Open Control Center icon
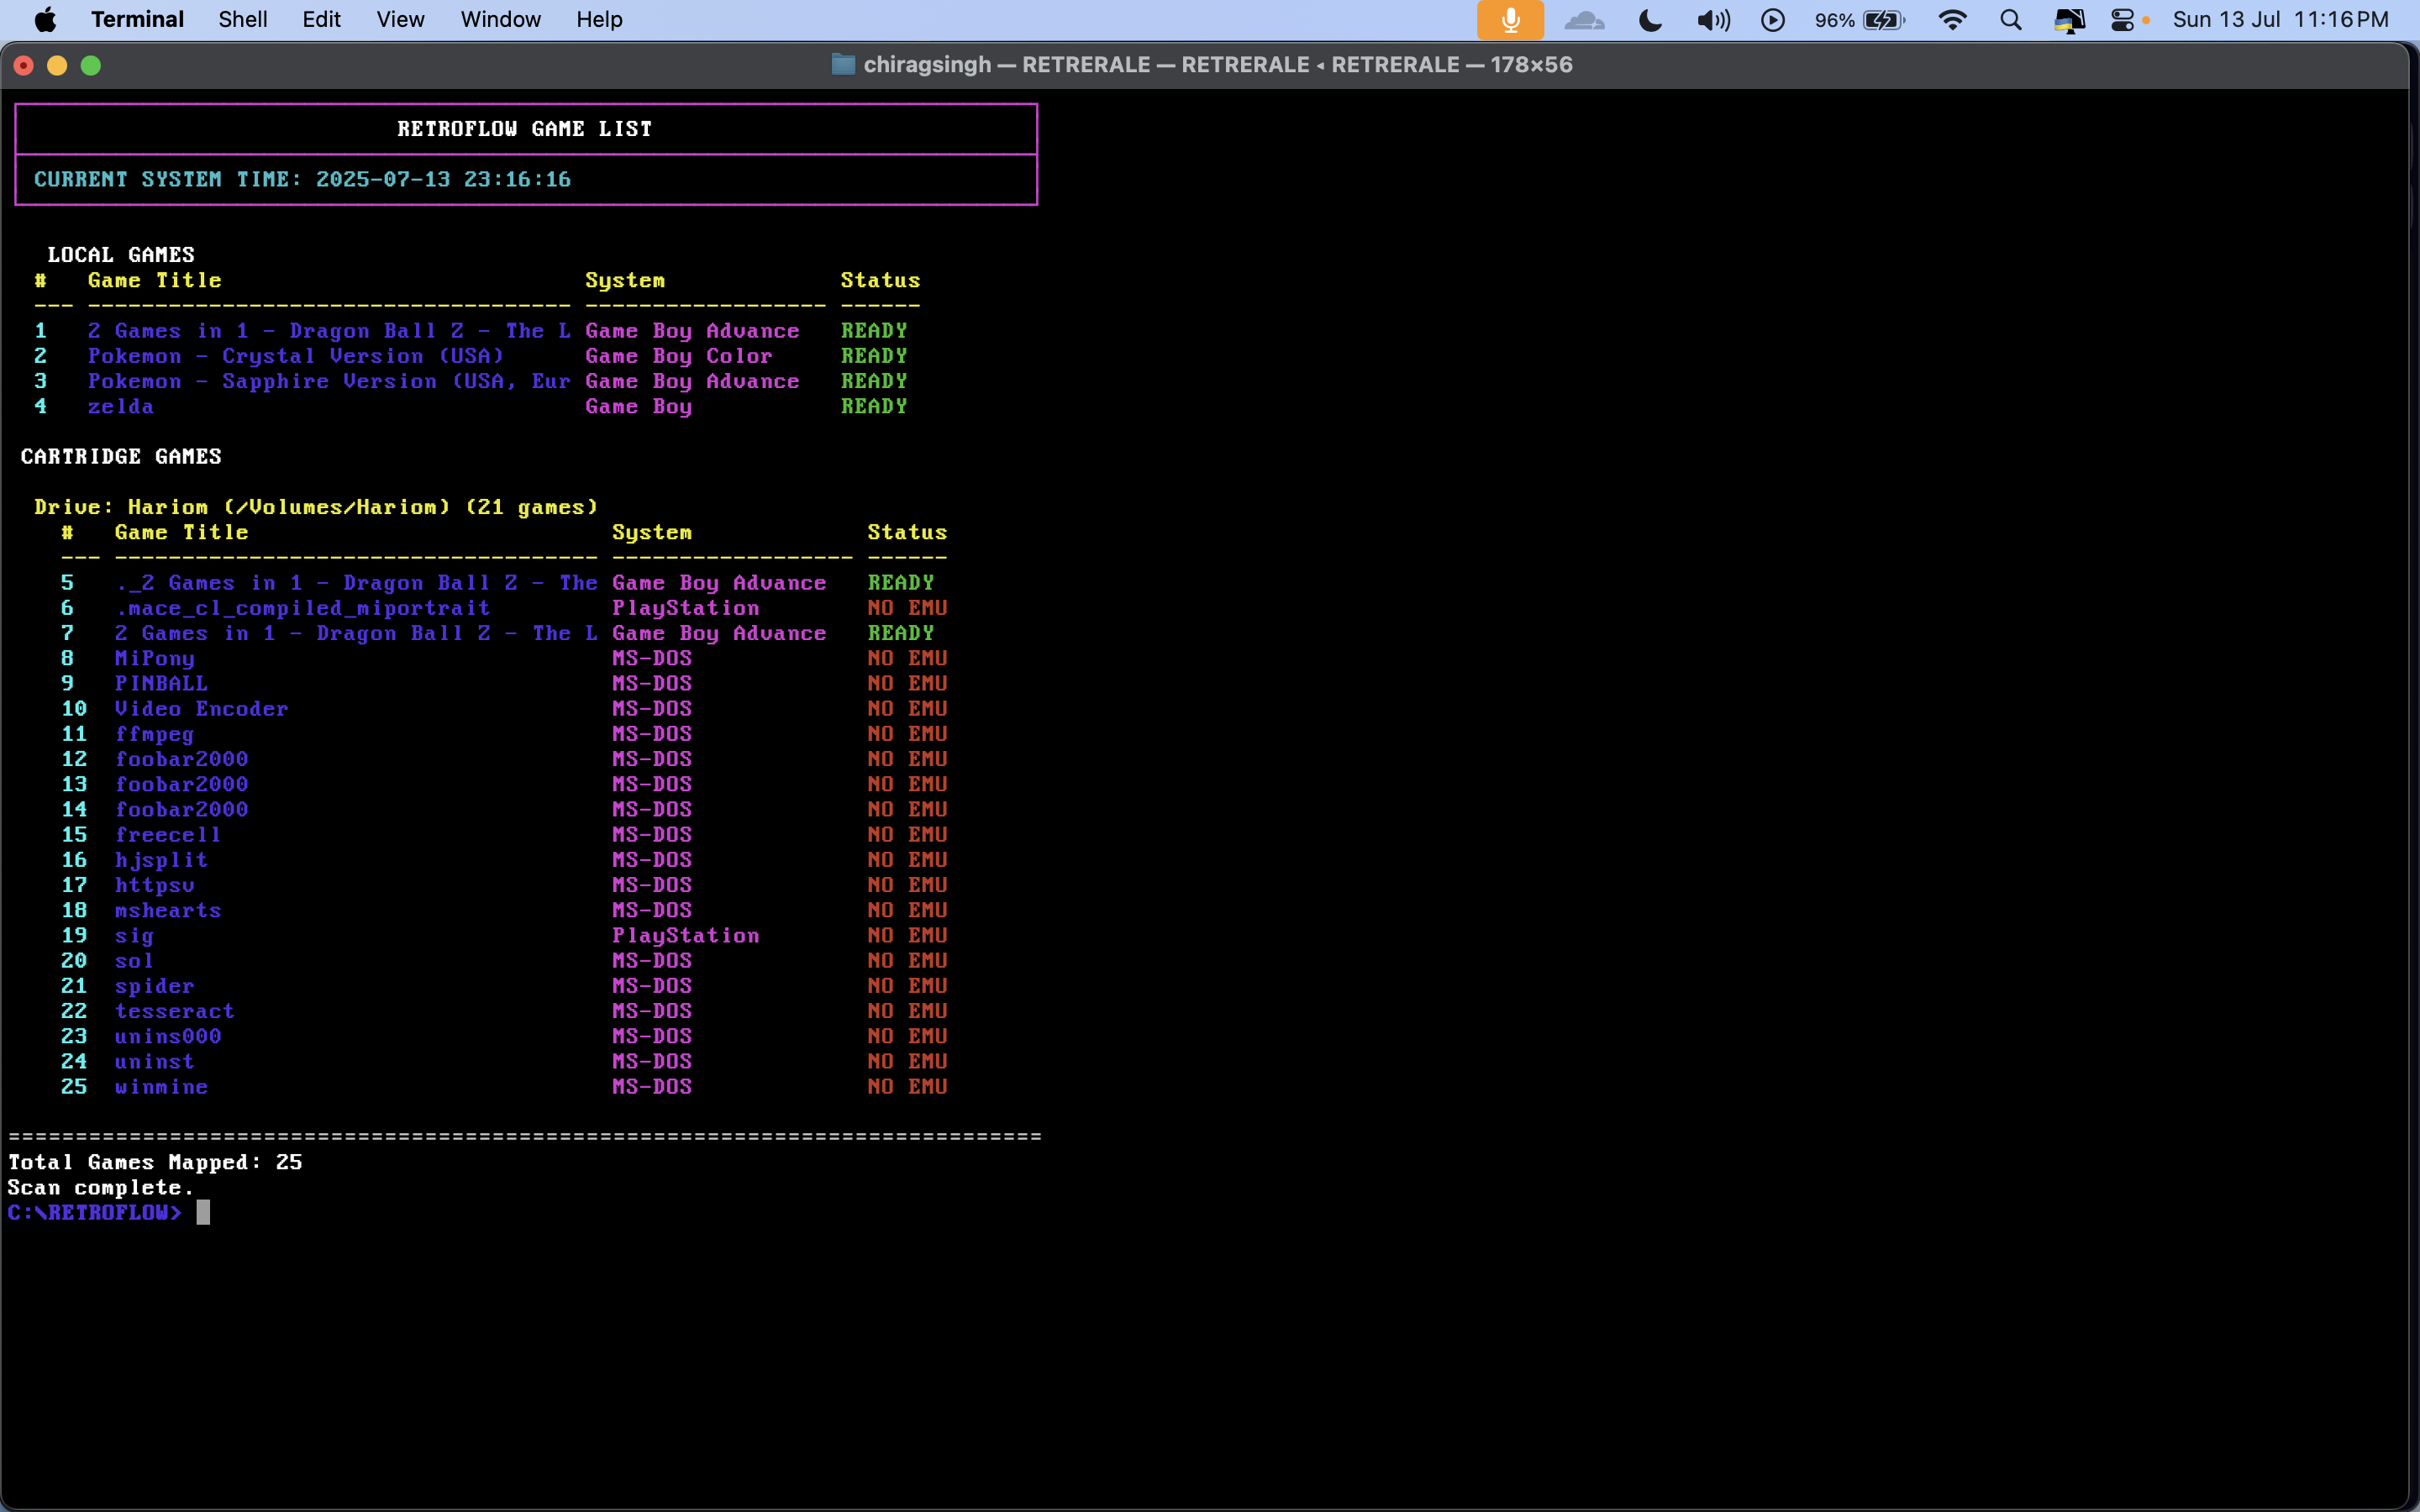The width and height of the screenshot is (2420, 1512). tap(2122, 20)
